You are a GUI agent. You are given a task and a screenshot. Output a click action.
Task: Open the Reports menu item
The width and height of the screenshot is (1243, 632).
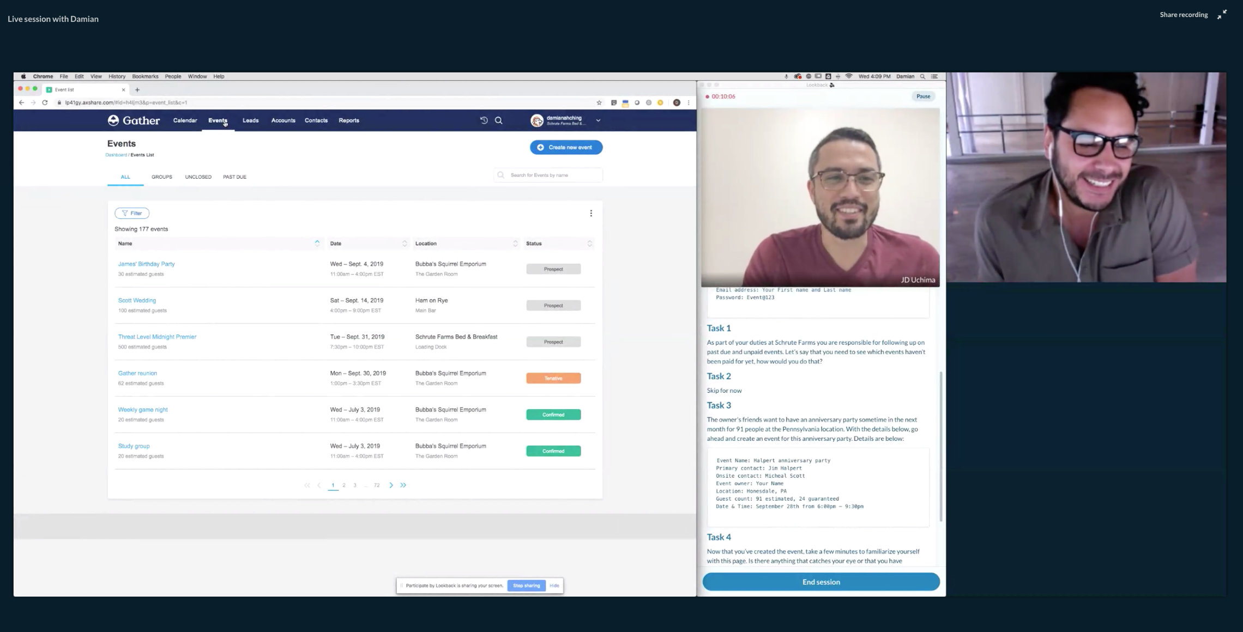point(349,120)
